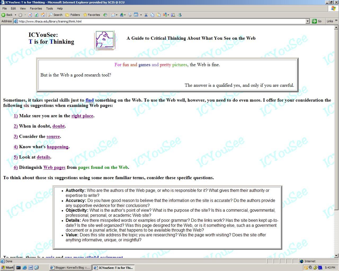The height and width of the screenshot is (271, 339).
Task: Open the 'right place' link
Action: 82,116
